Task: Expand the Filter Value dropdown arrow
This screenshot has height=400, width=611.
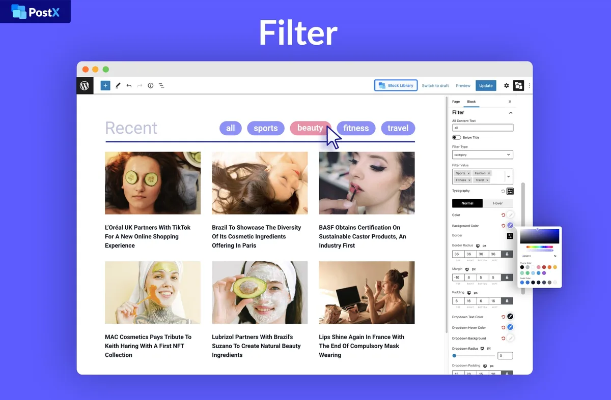Action: click(x=508, y=176)
